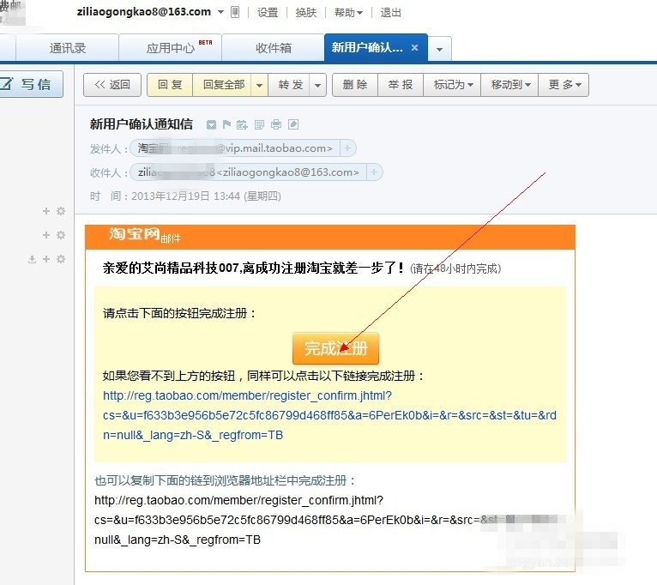Click 退出 to log out
The height and width of the screenshot is (585, 657).
pyautogui.click(x=390, y=13)
